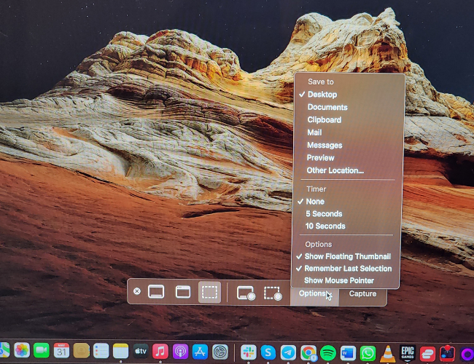Open Slack from the Dock

[x=249, y=352]
